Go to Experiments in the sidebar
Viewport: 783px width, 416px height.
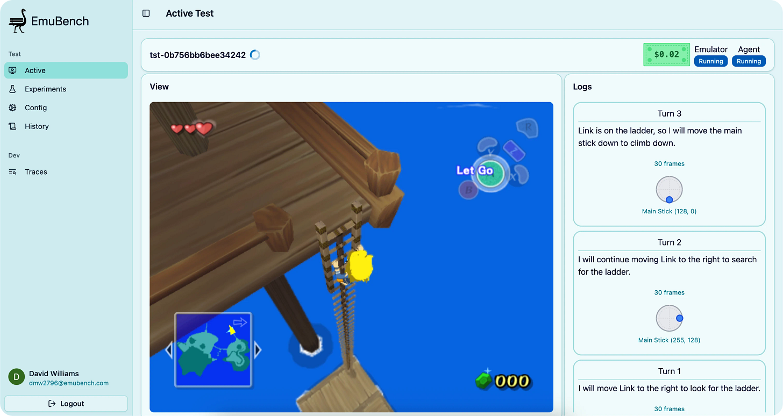coord(66,89)
